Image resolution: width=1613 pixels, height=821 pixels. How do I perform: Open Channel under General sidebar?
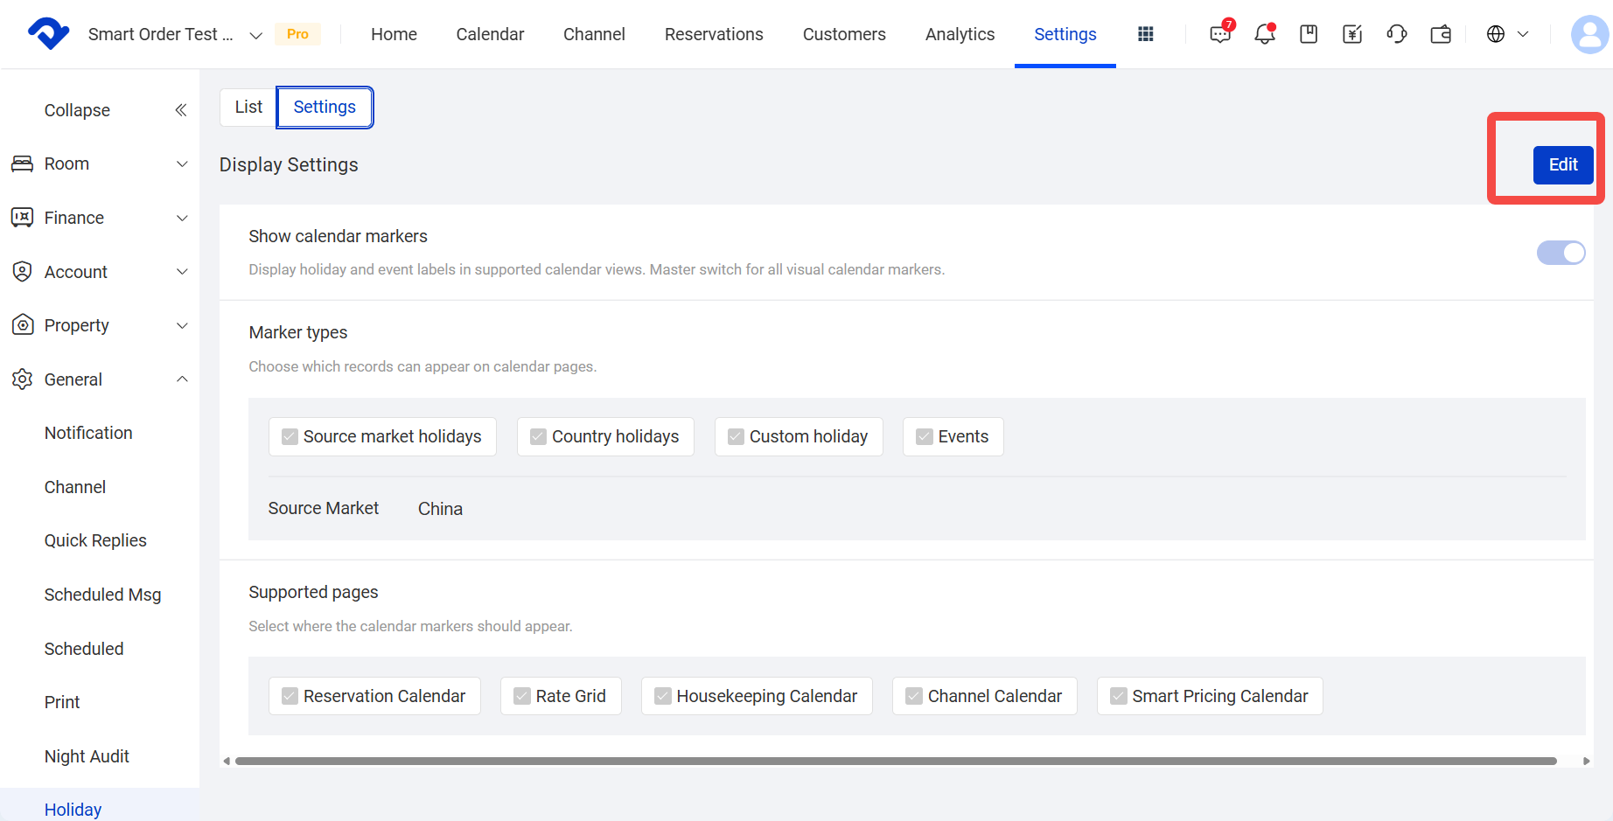75,487
